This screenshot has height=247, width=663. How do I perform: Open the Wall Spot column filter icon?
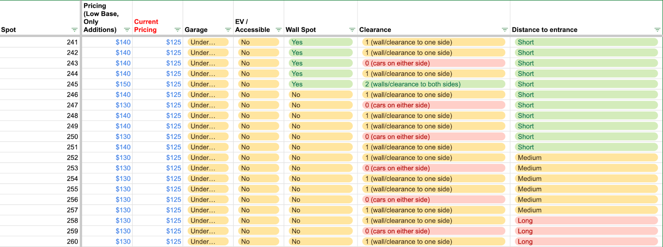coord(352,30)
